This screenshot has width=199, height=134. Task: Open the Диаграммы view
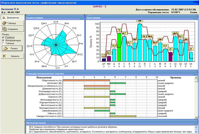tap(12, 17)
